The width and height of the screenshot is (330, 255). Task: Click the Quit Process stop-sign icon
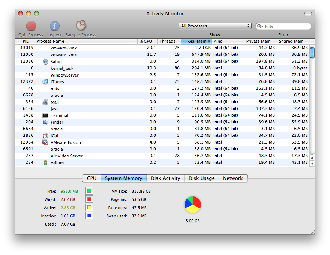pyautogui.click(x=31, y=26)
